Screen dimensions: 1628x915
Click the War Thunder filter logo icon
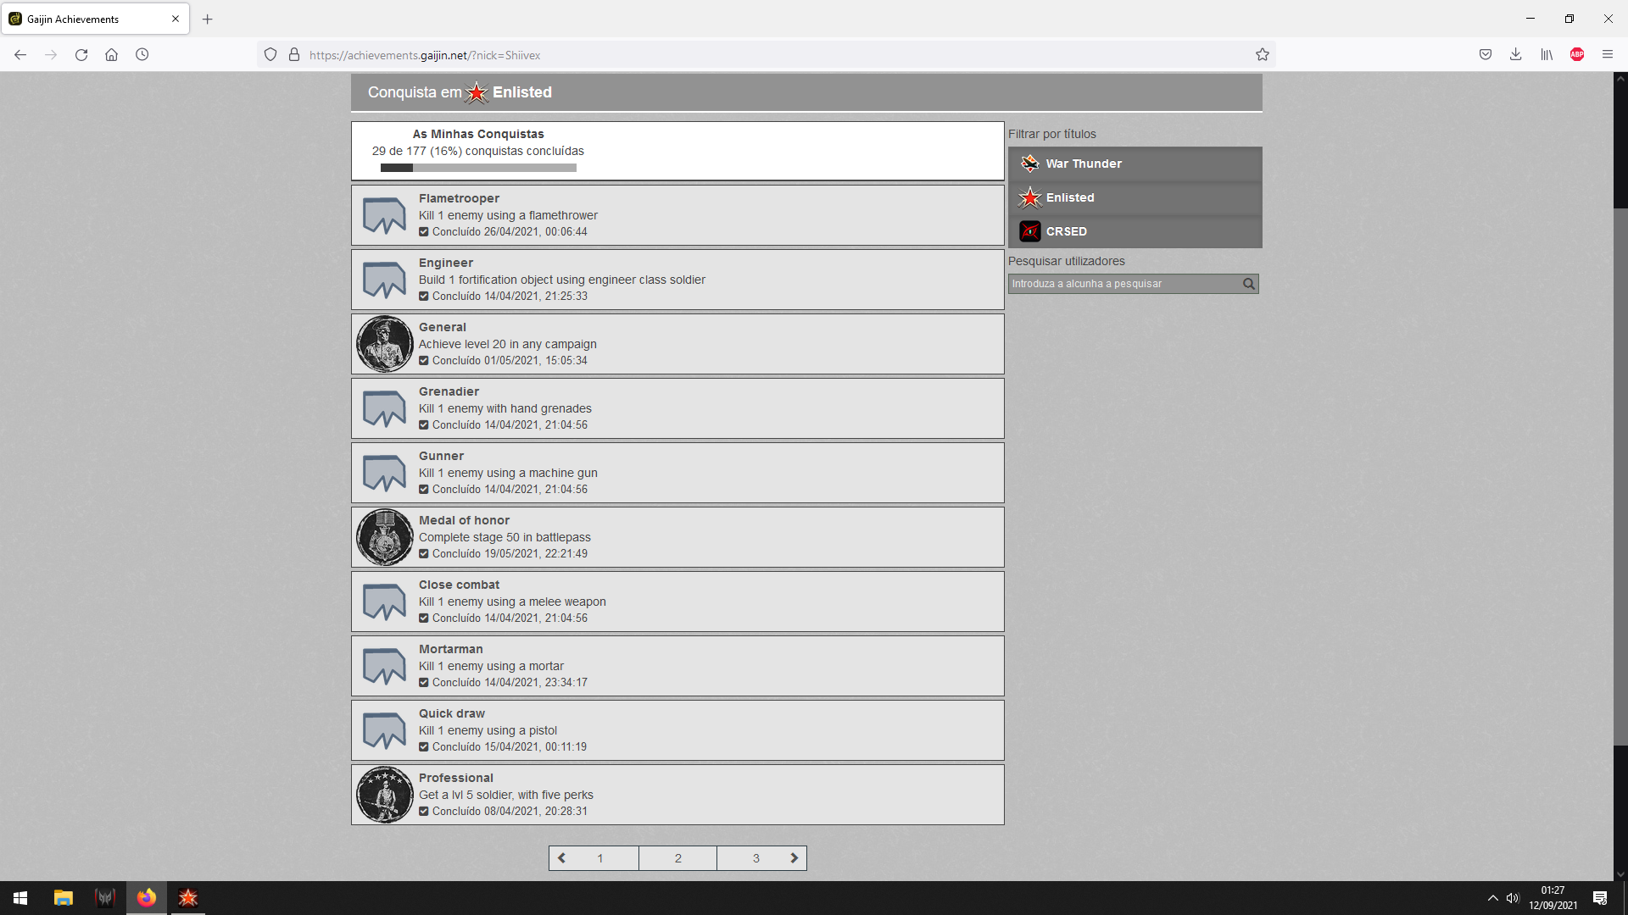1029,164
